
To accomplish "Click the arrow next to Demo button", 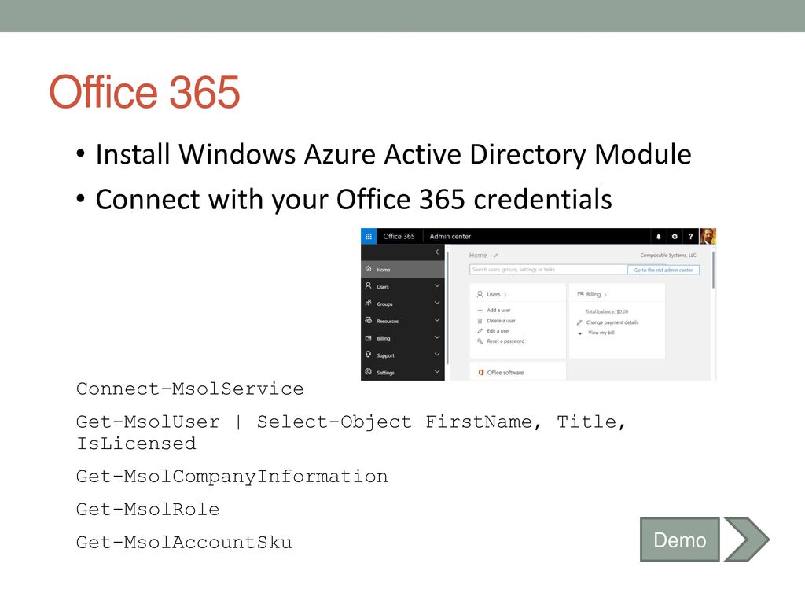I will [747, 540].
